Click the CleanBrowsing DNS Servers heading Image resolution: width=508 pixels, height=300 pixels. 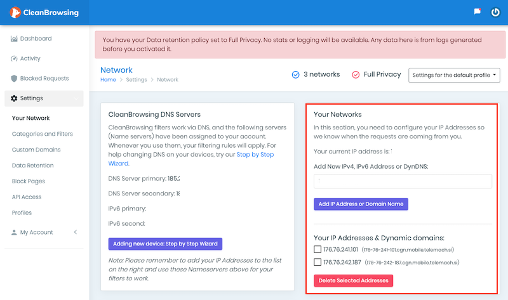point(154,114)
